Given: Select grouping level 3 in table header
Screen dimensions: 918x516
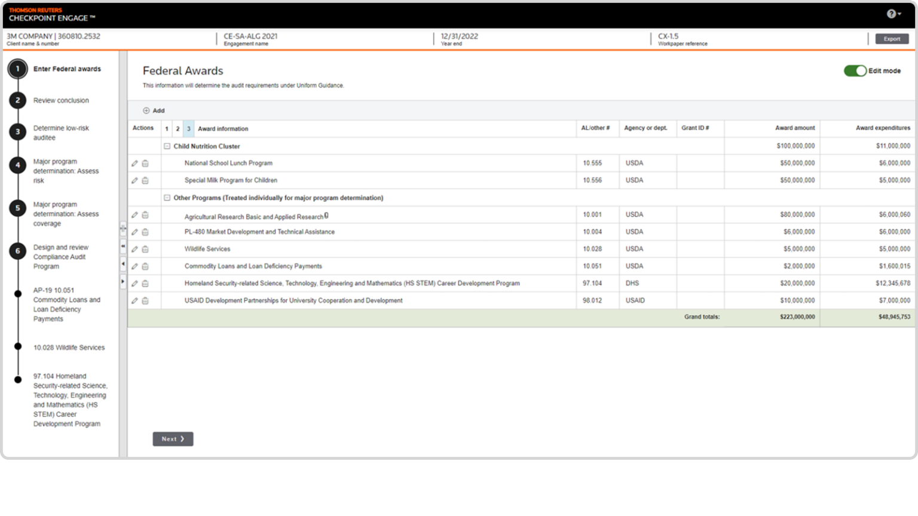Looking at the screenshot, I should click(x=188, y=129).
